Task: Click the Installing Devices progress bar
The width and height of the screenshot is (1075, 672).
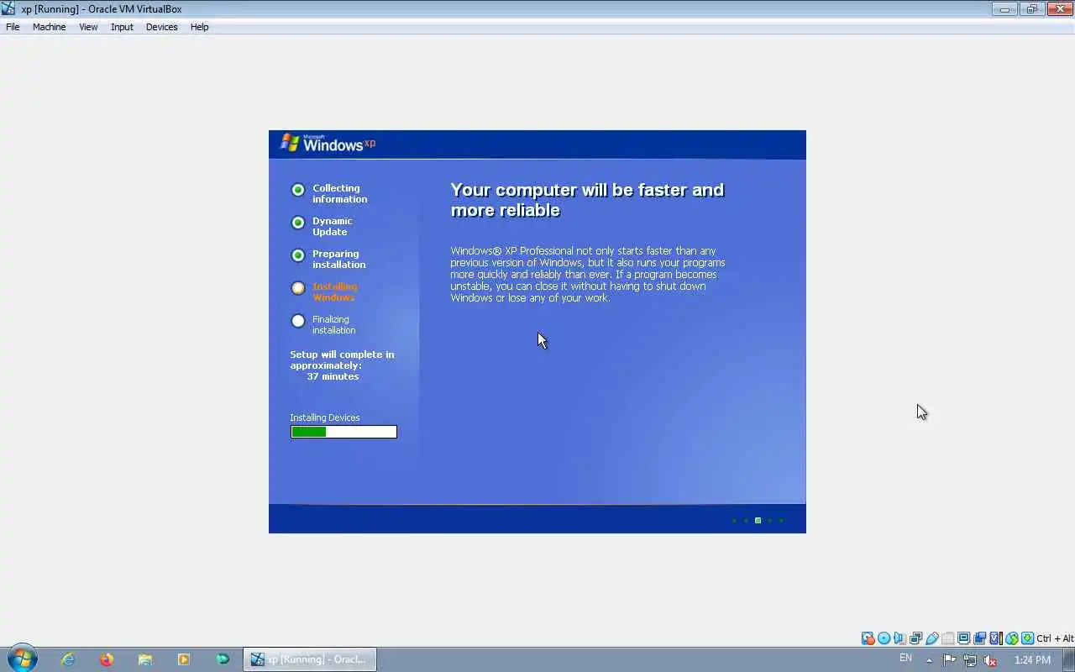Action: pos(343,432)
